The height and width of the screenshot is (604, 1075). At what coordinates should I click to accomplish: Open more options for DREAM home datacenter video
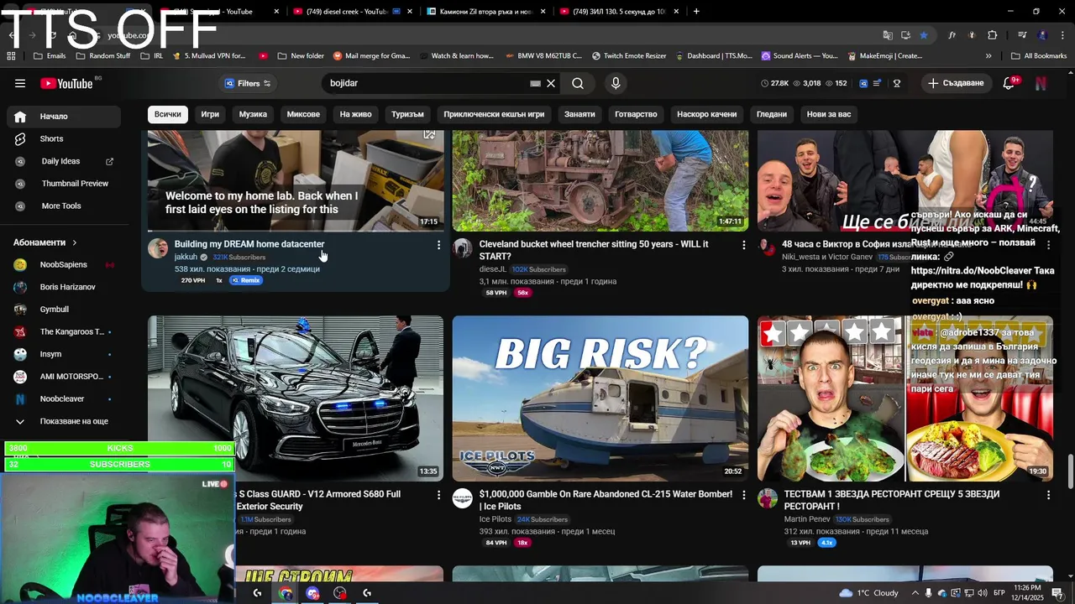click(438, 245)
